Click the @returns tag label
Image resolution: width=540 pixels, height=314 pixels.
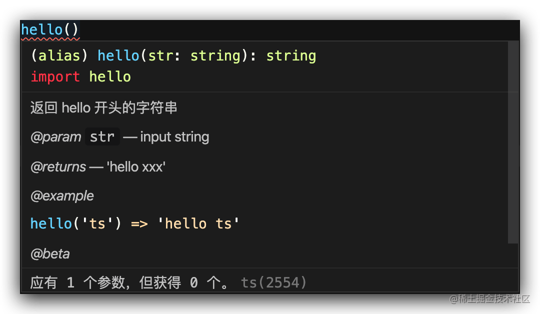coord(58,167)
